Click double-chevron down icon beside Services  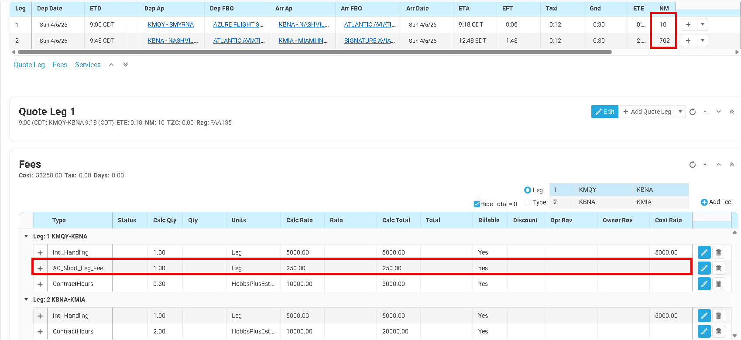126,65
